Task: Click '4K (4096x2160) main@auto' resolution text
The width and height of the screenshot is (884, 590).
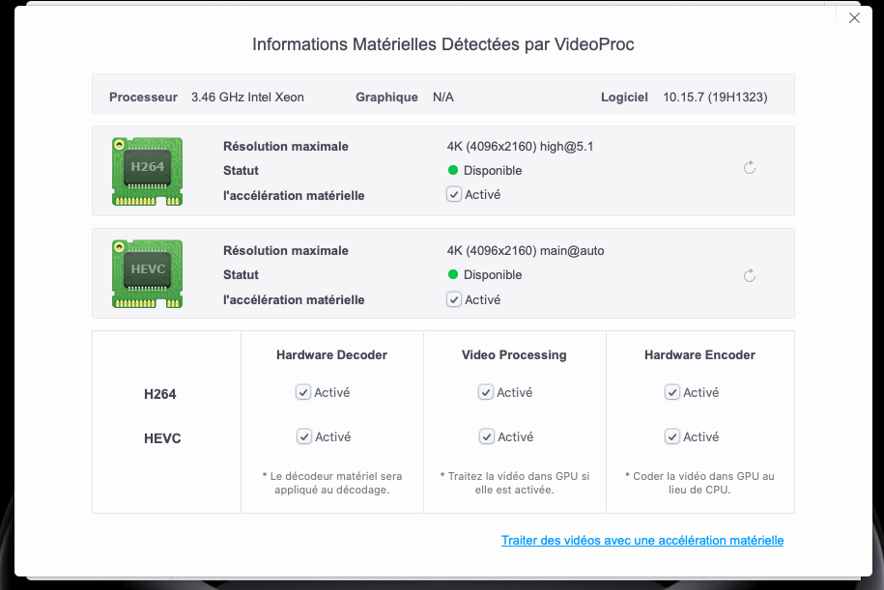Action: (526, 251)
